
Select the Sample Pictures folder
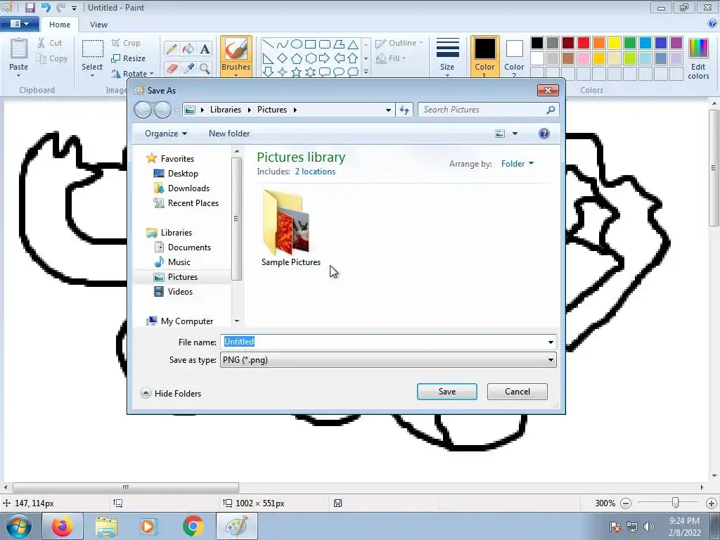coord(290,229)
